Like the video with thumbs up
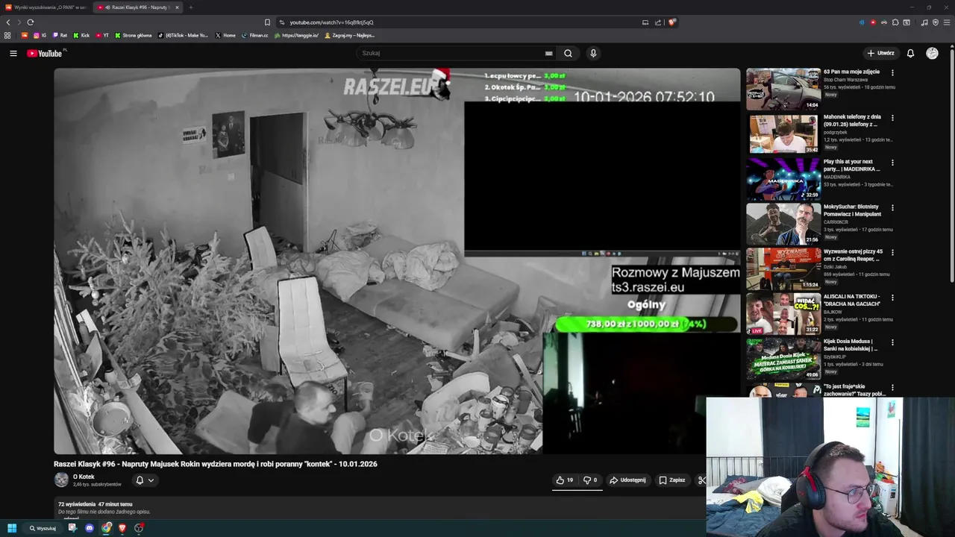Viewport: 955px width, 537px height. [564, 480]
